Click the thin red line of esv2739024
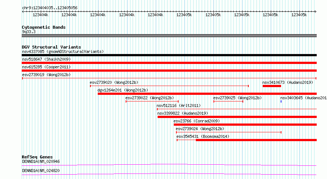Image resolution: width=327 pixels, height=179 pixels. 229,132
